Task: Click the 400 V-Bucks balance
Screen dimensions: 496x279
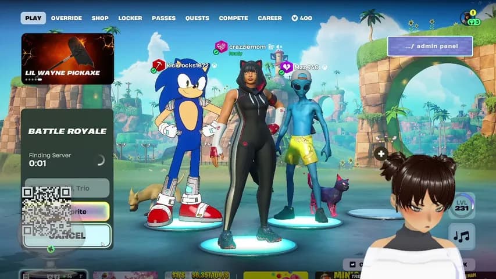Action: tap(302, 18)
